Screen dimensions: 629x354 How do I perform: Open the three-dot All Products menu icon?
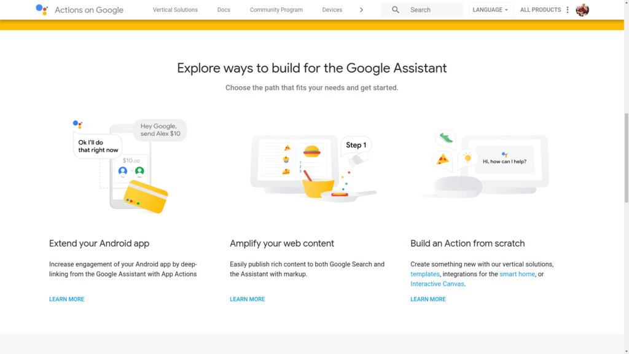coord(567,10)
